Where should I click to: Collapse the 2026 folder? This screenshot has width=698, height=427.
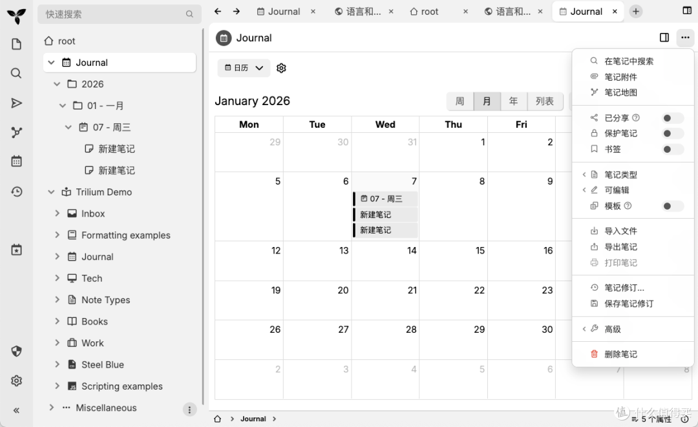point(57,84)
